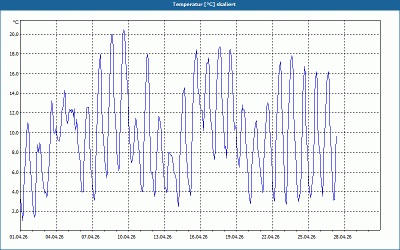Select the 04.04.26 date label

pos(56,237)
